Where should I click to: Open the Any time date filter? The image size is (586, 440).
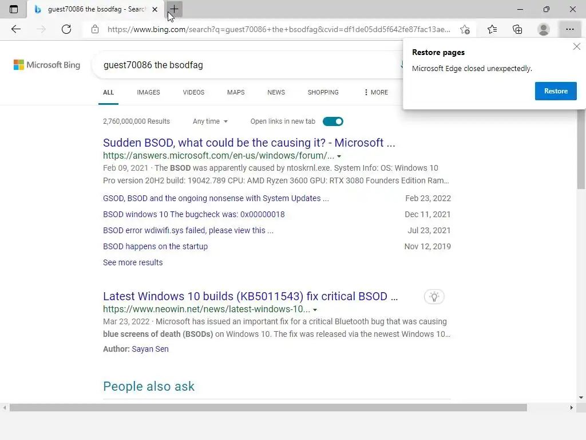click(210, 121)
